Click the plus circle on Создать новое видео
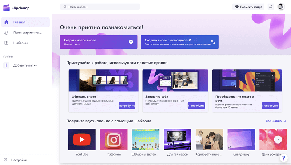Viewport: 291px width, 165px height. tap(131, 42)
